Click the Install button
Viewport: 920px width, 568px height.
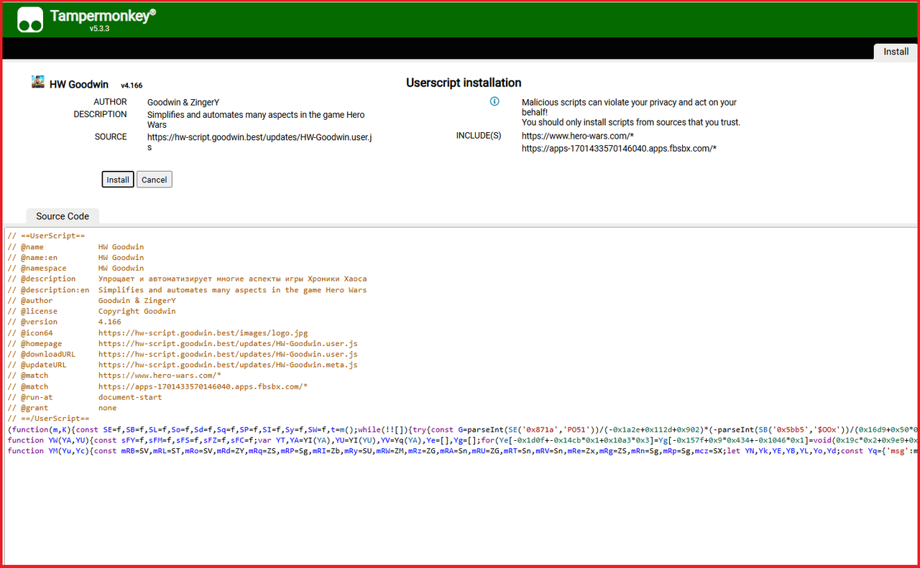[x=118, y=180]
